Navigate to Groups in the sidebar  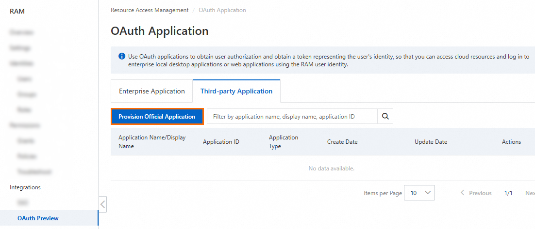click(26, 94)
